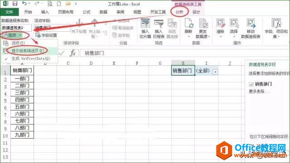Click the fx insert function icon
Screen dimensions: 290x163
pyautogui.click(x=72, y=53)
